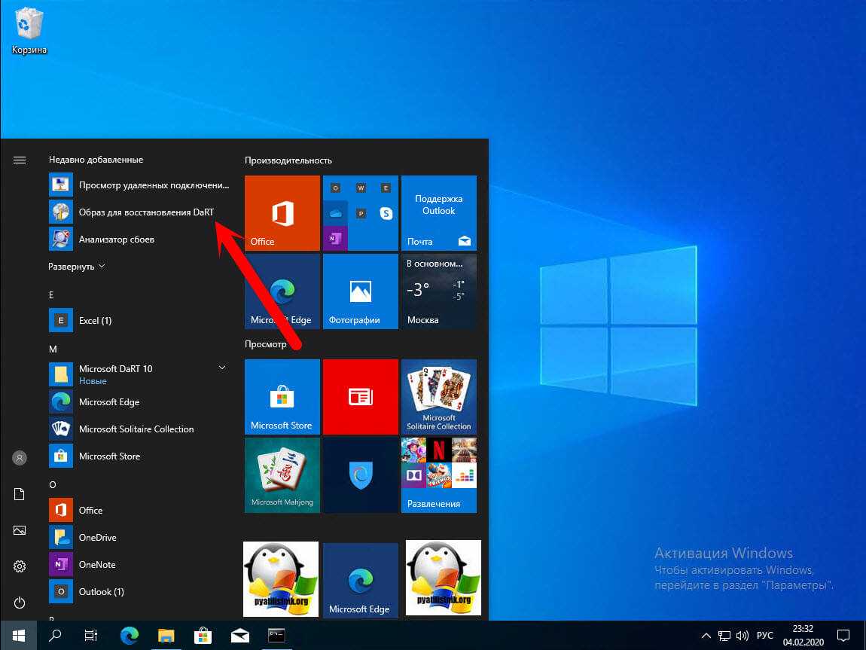This screenshot has height=650, width=866.
Task: Expand the Microsoft DaRT 10 folder
Action: pyautogui.click(x=222, y=368)
